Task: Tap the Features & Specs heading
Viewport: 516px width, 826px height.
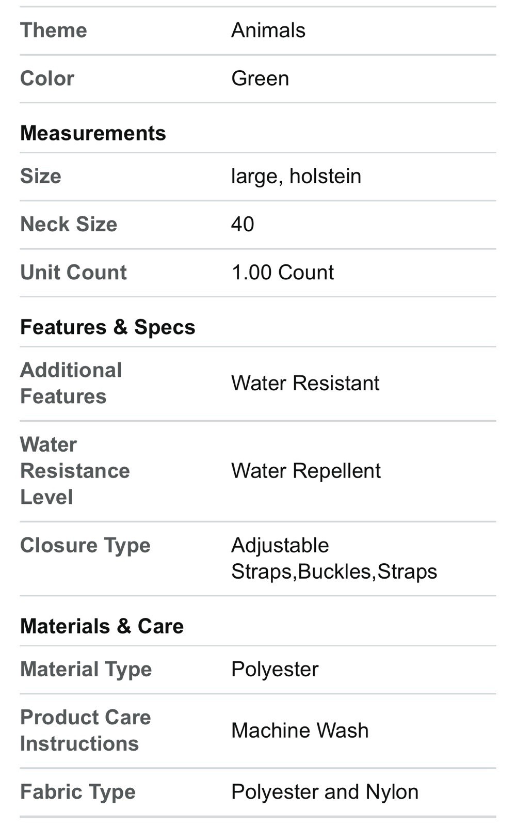Action: 107,327
